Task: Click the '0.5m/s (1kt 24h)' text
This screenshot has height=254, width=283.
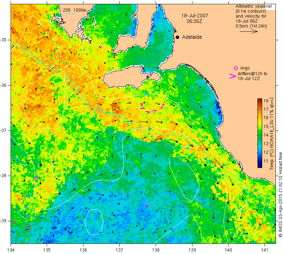Action: (251, 26)
